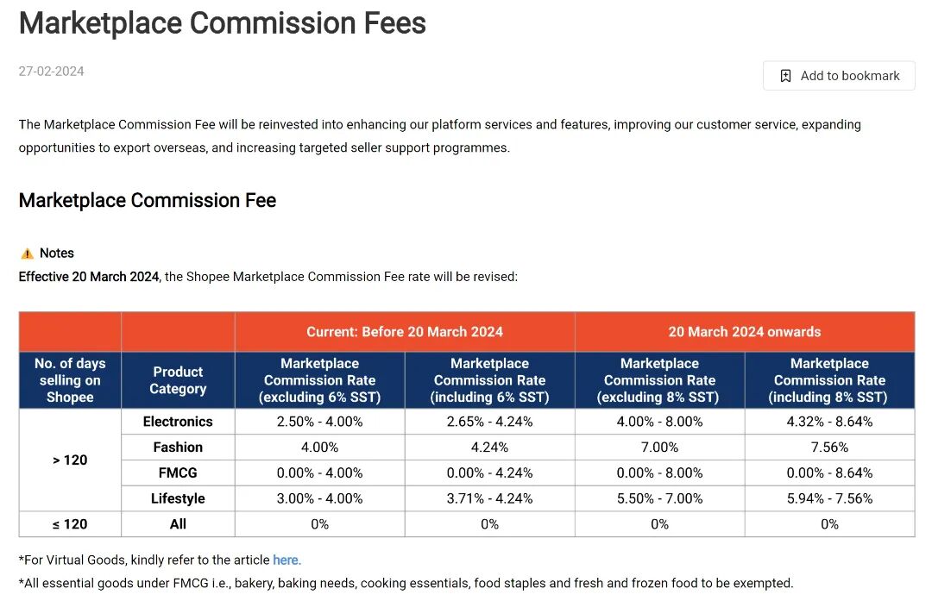Click the 'No. of days selling on Shopee' header
The image size is (932, 601).
coord(70,380)
